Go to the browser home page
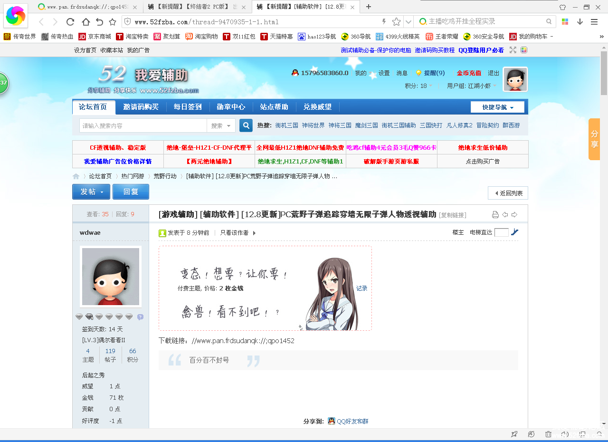This screenshot has height=442, width=608. pos(85,22)
